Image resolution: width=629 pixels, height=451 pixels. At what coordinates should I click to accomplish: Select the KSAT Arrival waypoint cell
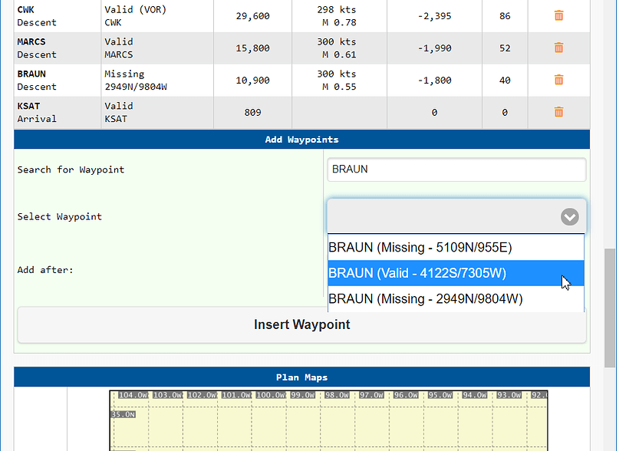pos(58,112)
